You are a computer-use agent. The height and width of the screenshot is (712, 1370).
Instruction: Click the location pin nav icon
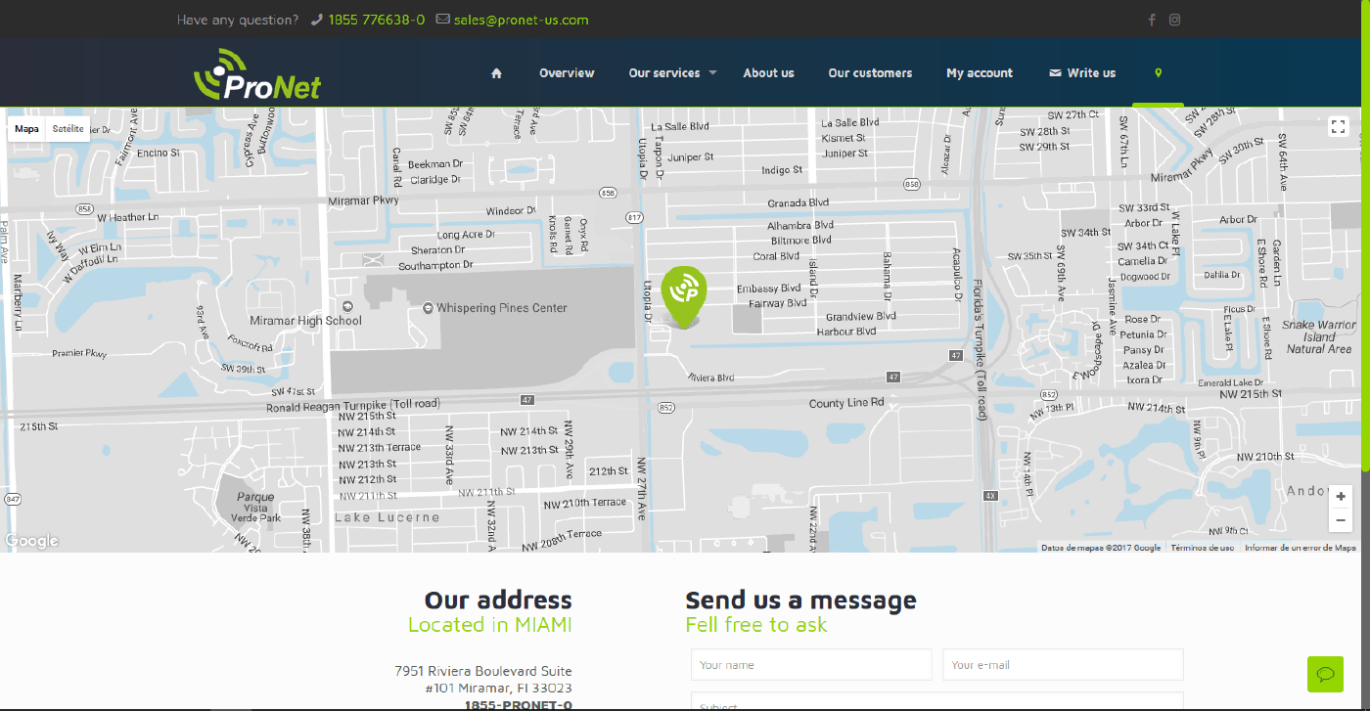pos(1159,73)
